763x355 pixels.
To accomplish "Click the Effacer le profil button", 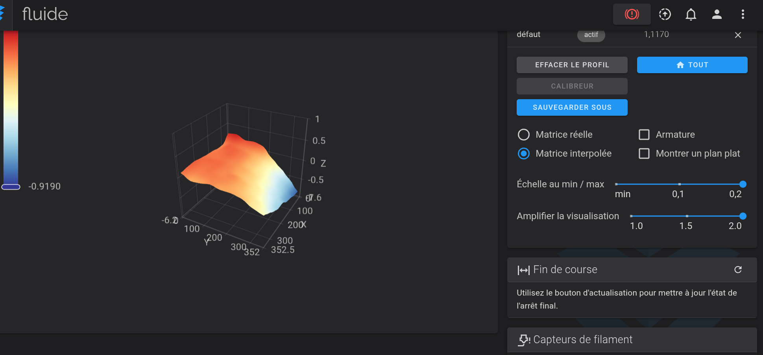I will (x=572, y=65).
